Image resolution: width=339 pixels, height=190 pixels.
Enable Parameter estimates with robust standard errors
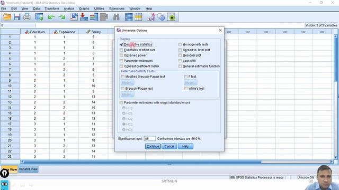tap(121, 102)
